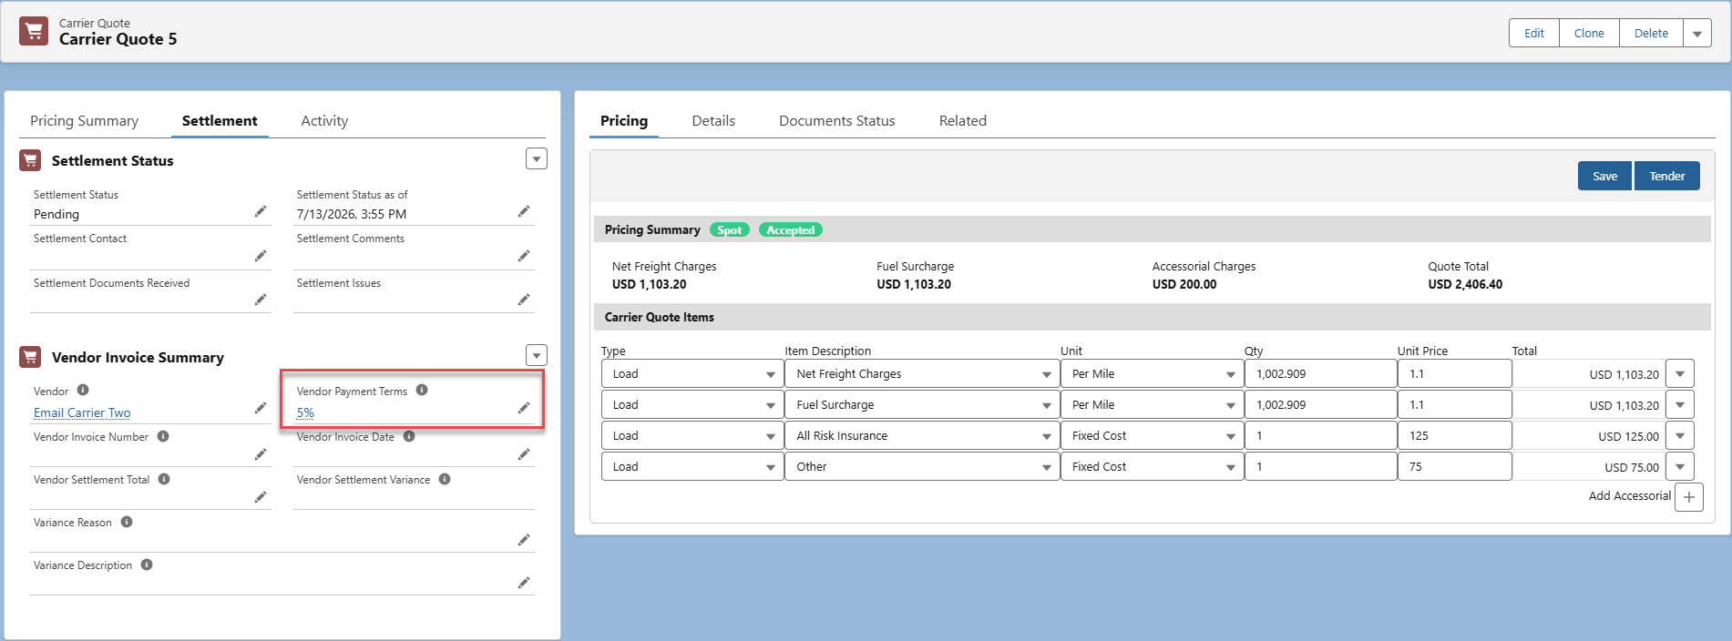Click the Delete button

tap(1651, 34)
